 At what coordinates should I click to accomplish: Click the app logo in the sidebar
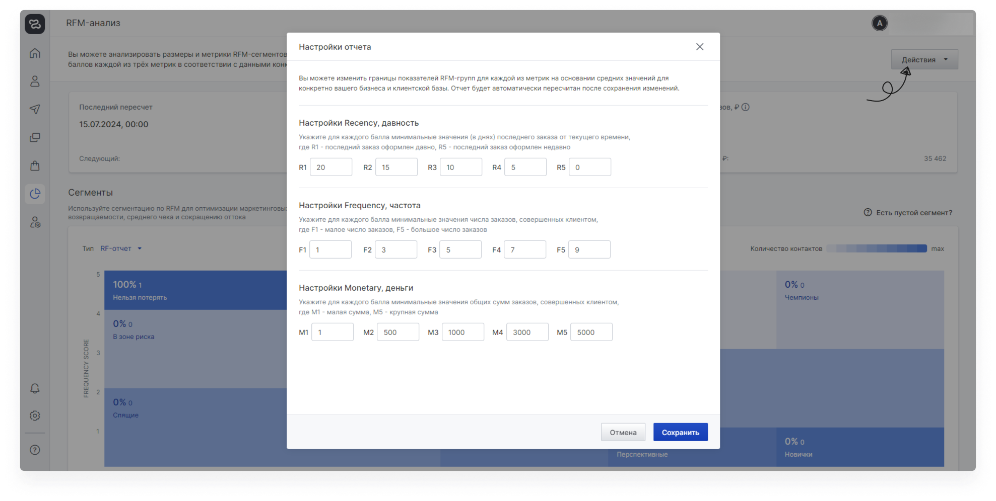pyautogui.click(x=35, y=24)
